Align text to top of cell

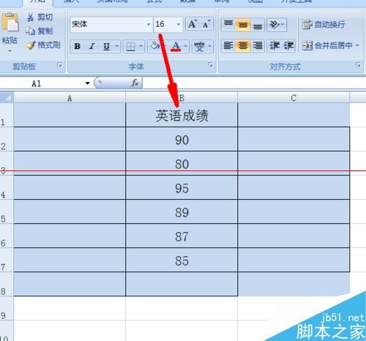228,24
